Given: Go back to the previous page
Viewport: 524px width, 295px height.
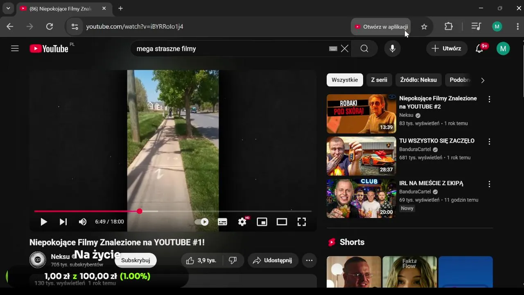Looking at the screenshot, I should tap(10, 27).
